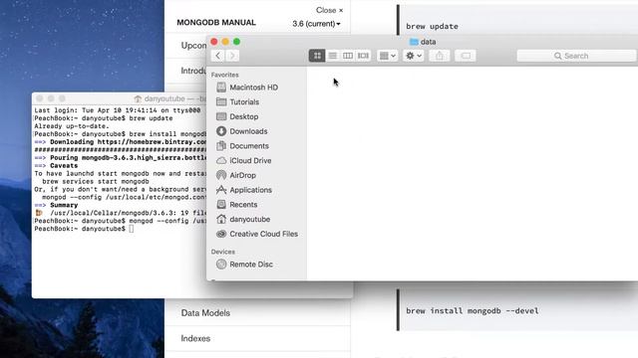Go forward in Finder window
This screenshot has width=638, height=358.
(232, 56)
